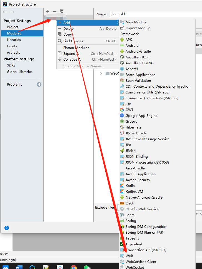Image resolution: width=202 pixels, height=269 pixels.
Task: Select Native-Android-Gradle entry
Action: click(157, 197)
